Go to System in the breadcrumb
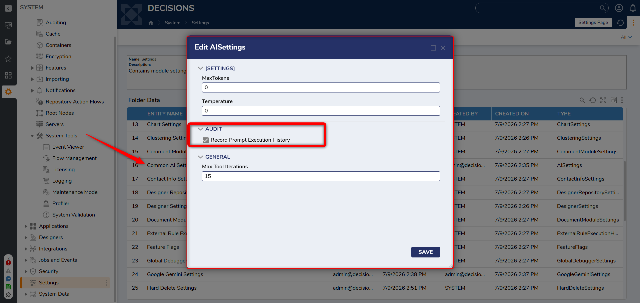This screenshot has width=640, height=303. coord(173,23)
